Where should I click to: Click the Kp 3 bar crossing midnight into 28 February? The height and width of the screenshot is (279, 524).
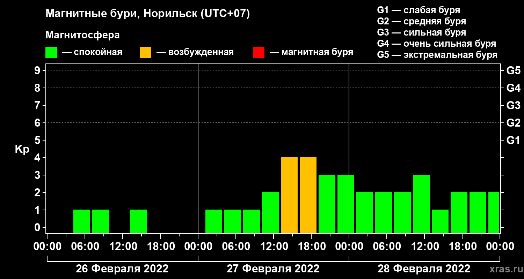[346, 204]
